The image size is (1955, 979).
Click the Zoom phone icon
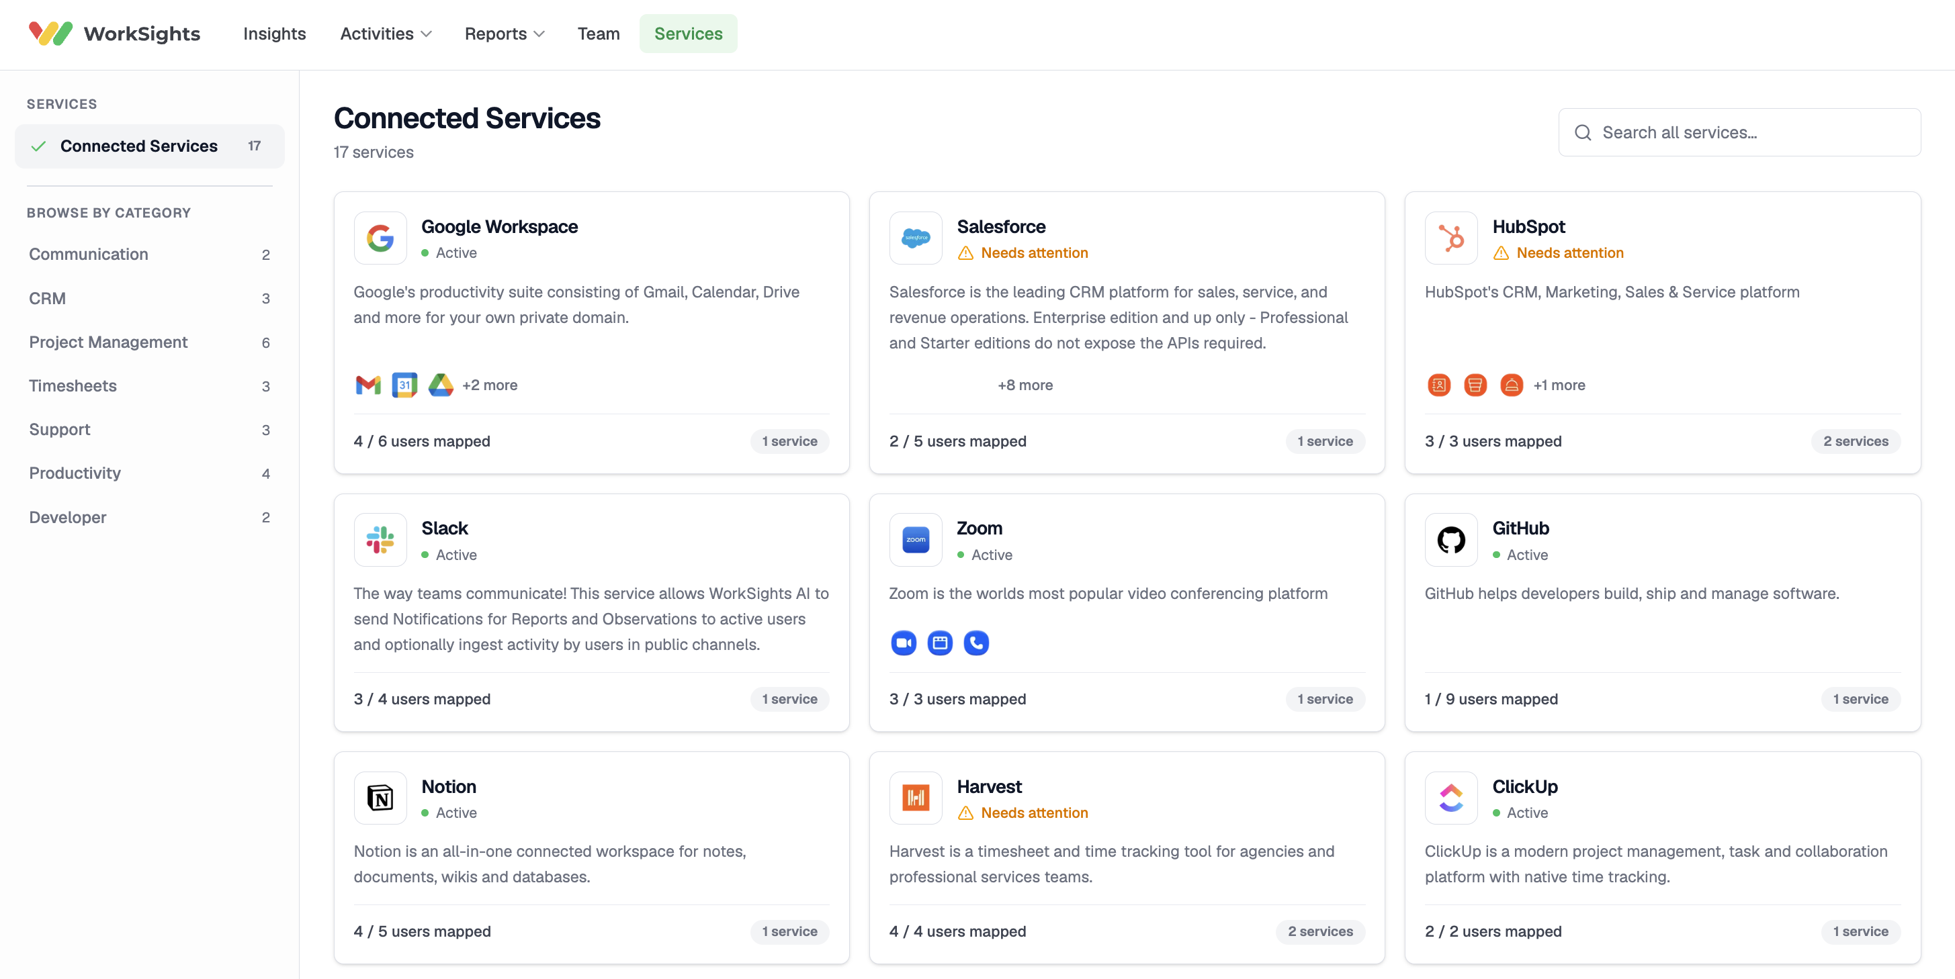976,643
